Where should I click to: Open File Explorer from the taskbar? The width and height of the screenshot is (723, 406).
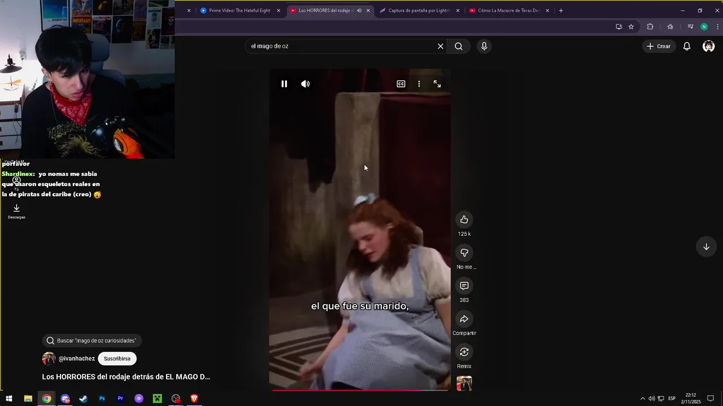point(28,399)
